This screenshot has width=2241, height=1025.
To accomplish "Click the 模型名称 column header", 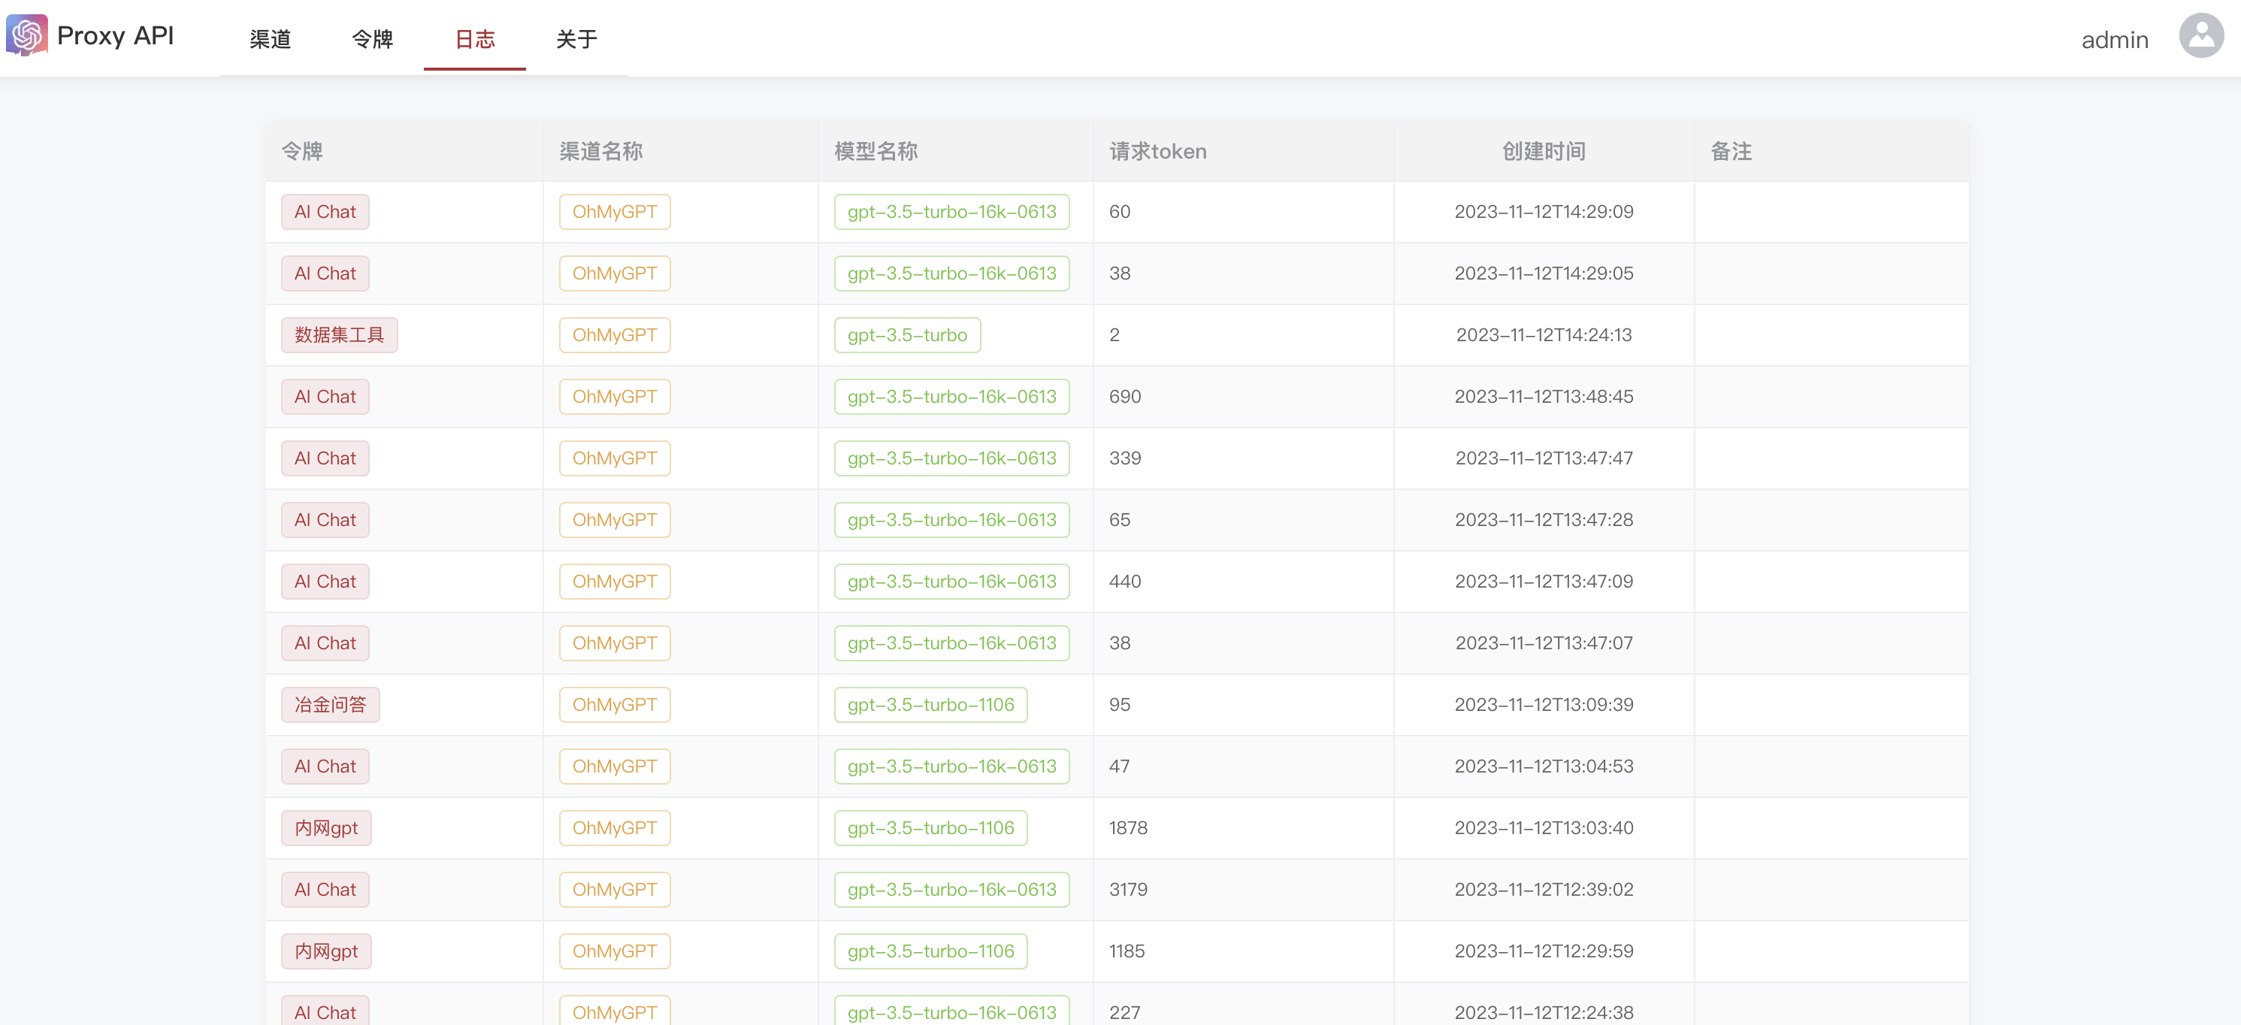I will point(876,151).
